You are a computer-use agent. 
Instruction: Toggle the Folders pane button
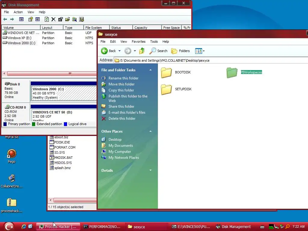[180, 51]
